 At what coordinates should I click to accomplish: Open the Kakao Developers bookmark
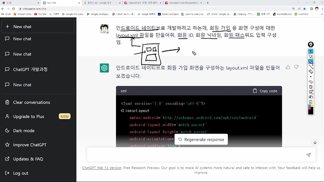(168, 14)
